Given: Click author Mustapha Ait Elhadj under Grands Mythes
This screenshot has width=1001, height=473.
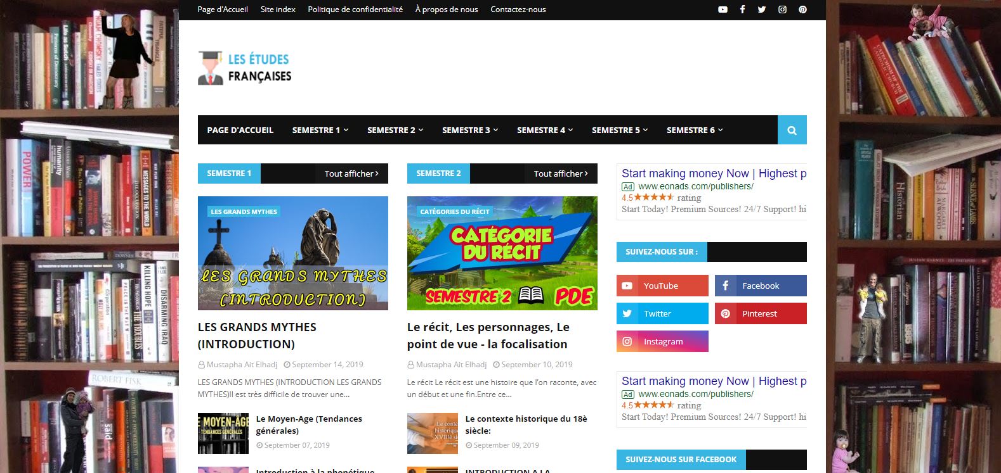Looking at the screenshot, I should (242, 365).
